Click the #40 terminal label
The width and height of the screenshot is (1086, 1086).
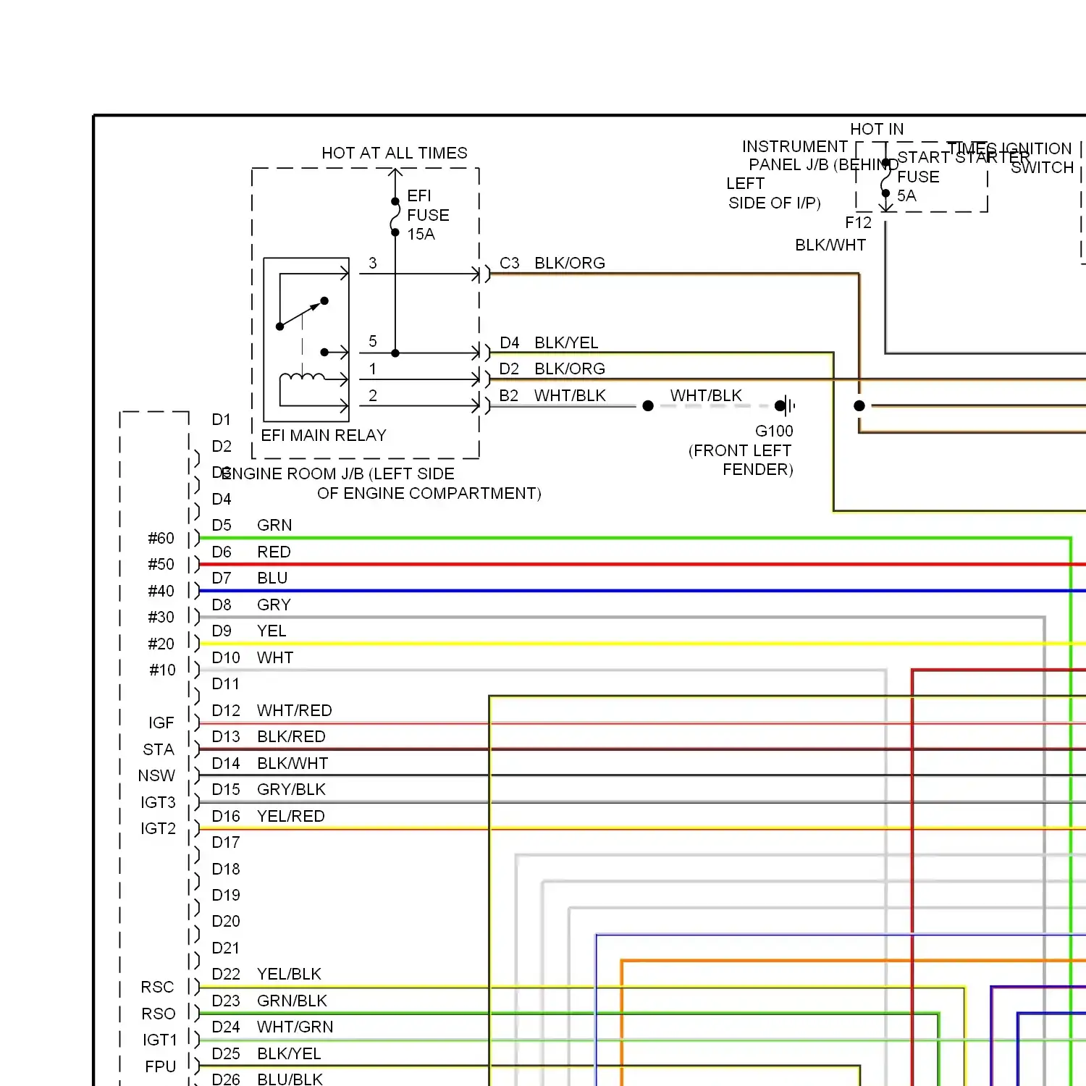(161, 591)
